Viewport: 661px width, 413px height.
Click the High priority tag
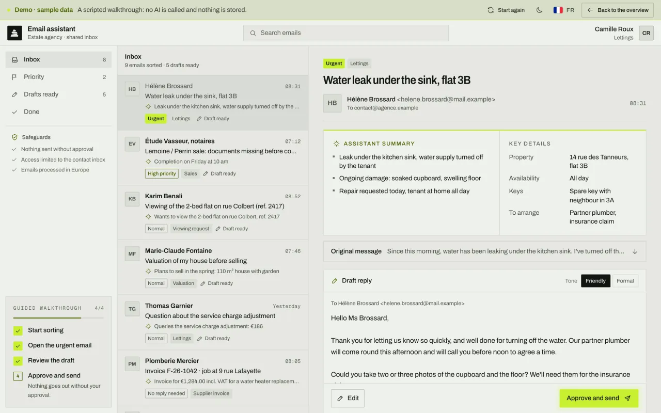pos(162,173)
